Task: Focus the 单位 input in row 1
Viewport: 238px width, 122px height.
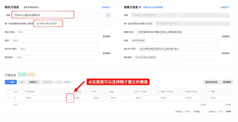Action: pyautogui.click(x=100, y=98)
